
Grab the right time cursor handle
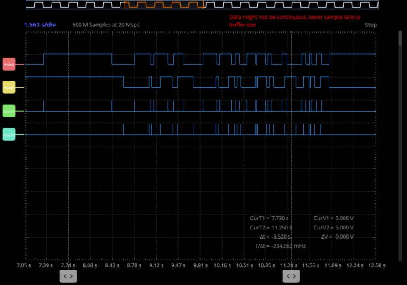coord(291,276)
